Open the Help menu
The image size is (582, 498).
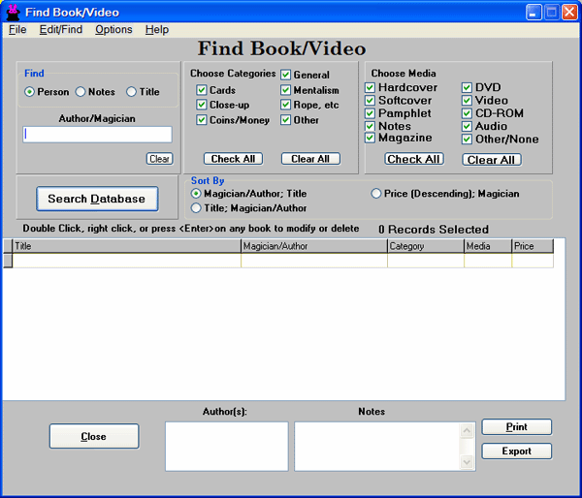click(157, 30)
